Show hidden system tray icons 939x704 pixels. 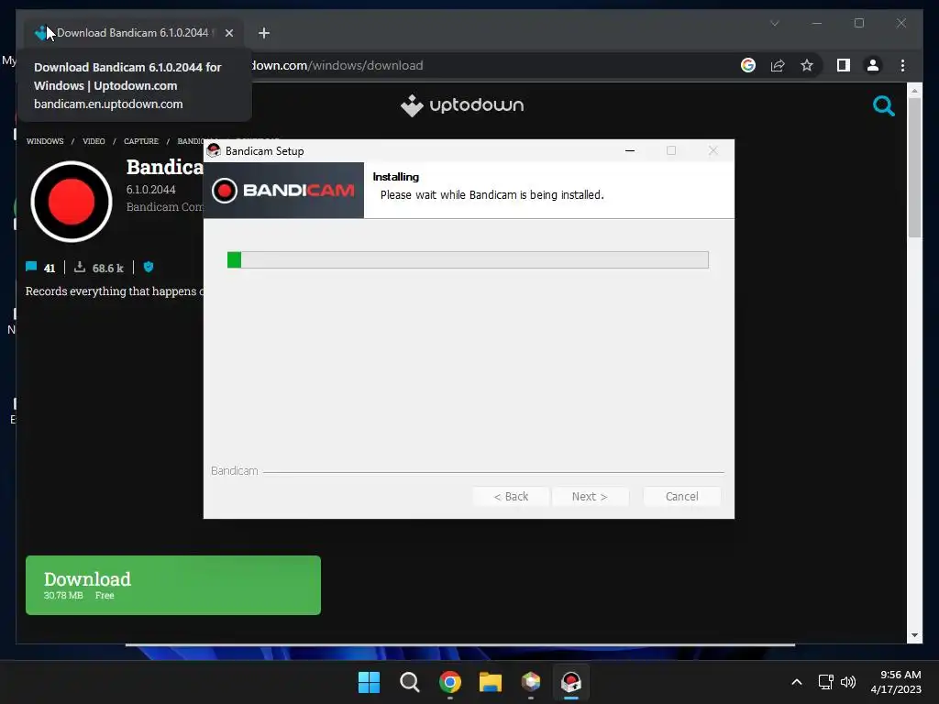point(797,682)
